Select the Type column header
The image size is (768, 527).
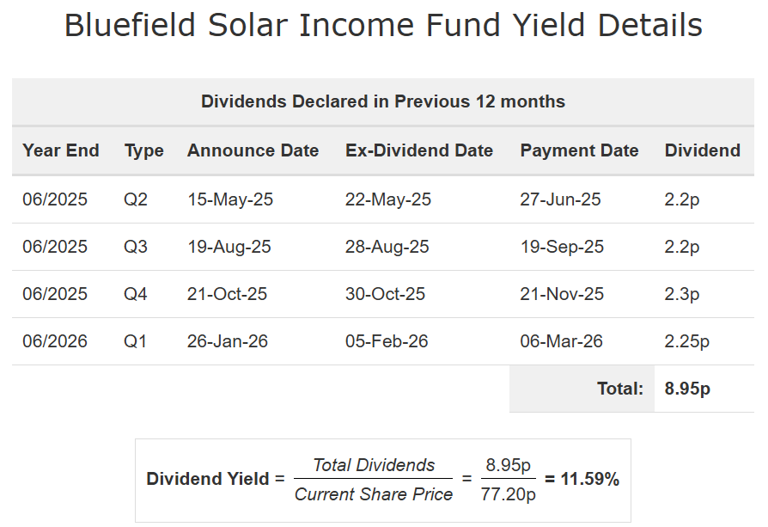point(143,150)
